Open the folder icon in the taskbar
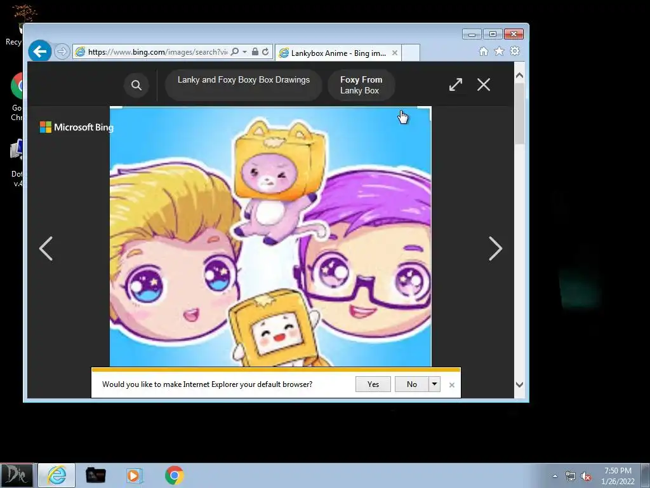650x488 pixels. (95, 475)
